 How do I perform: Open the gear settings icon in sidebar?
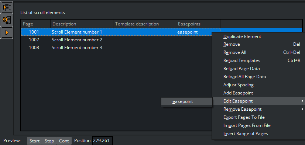click(7, 20)
